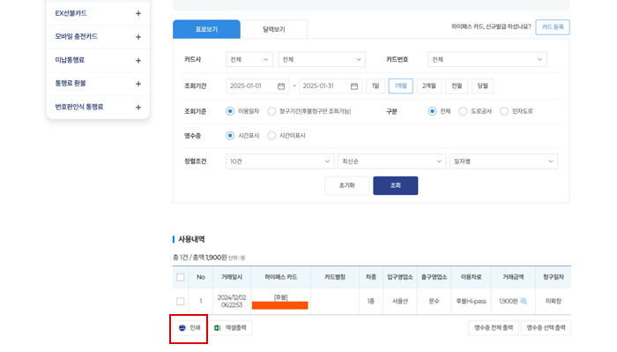This screenshot has width=617, height=352.
Task: Select the 당월 period button
Action: [x=482, y=86]
